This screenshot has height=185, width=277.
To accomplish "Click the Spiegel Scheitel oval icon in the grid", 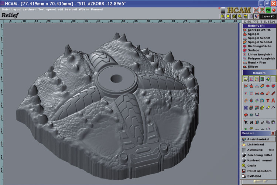I will (262, 86).
